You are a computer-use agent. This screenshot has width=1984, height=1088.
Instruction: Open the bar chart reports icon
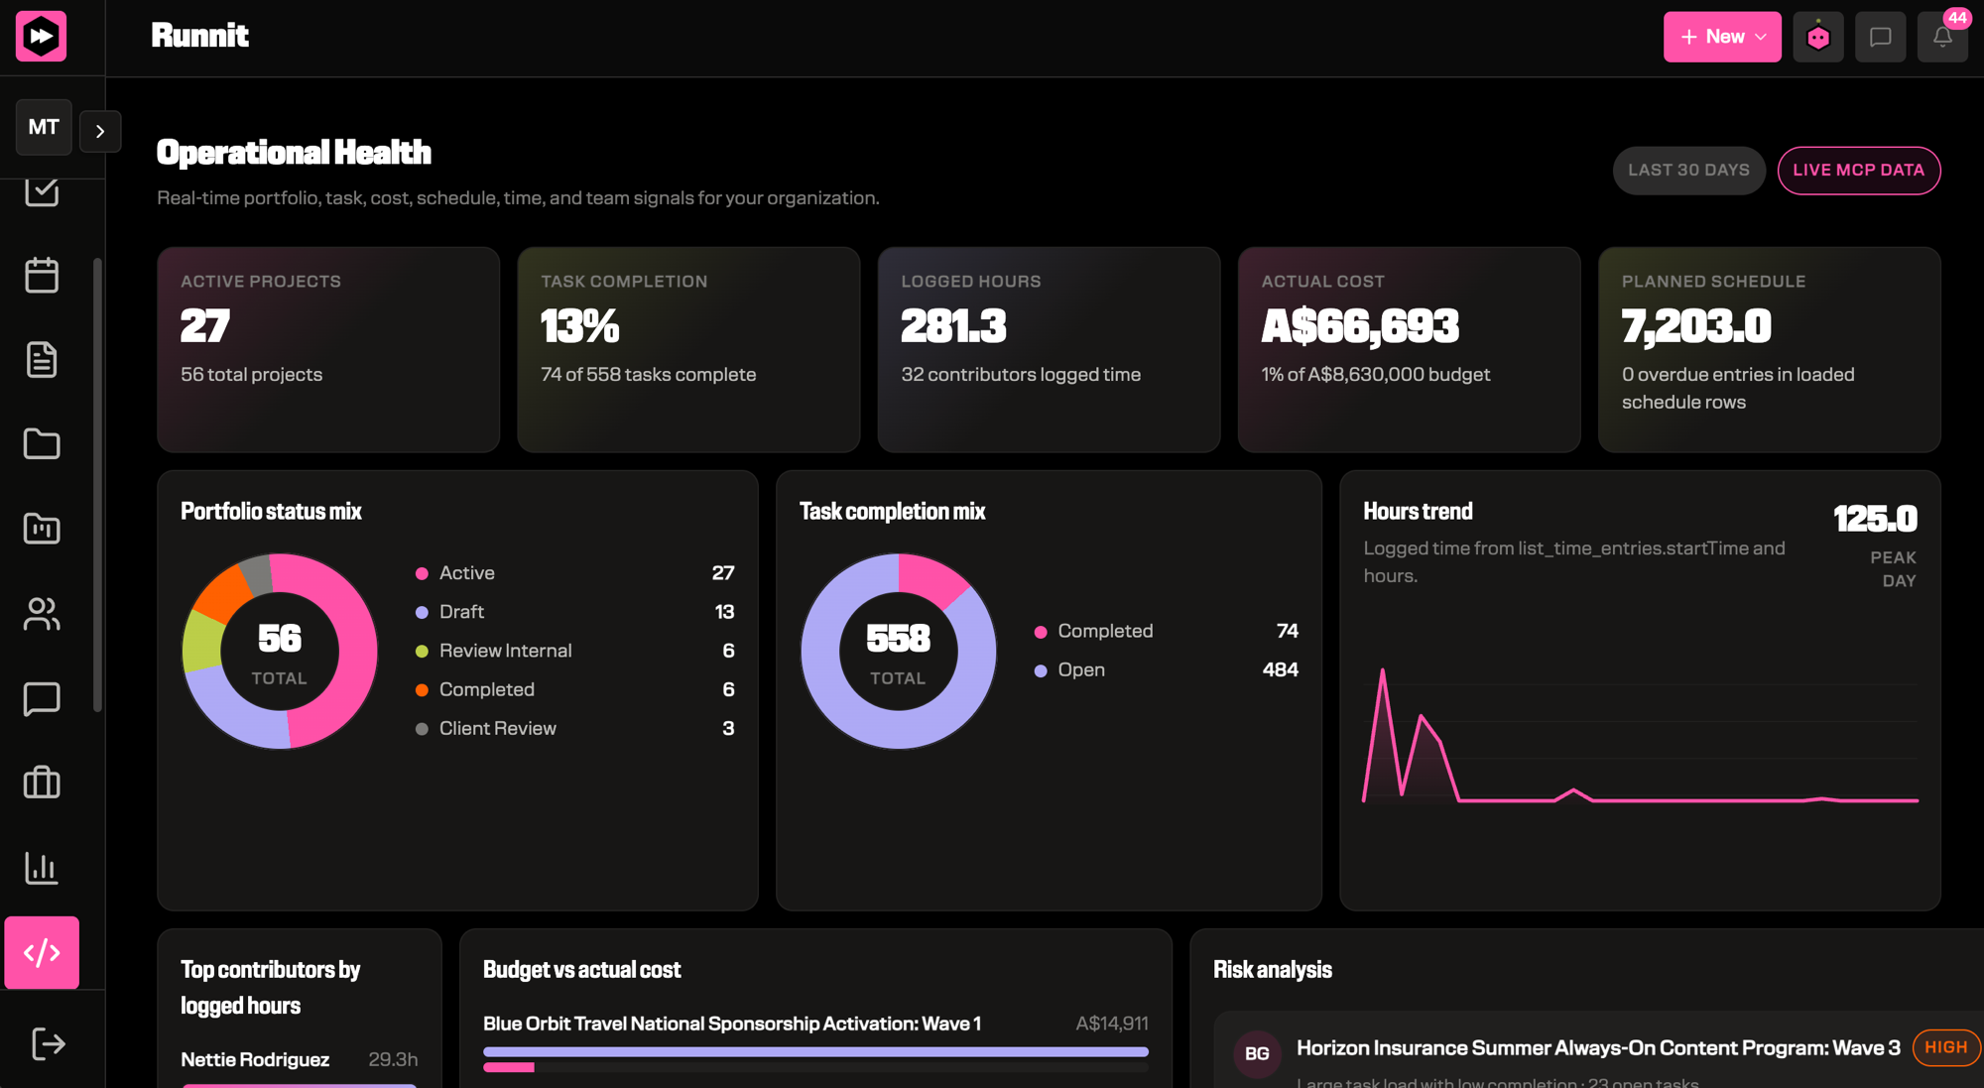[x=42, y=868]
